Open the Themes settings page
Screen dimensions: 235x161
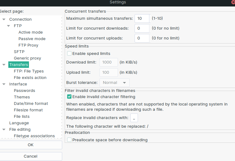click(22, 97)
